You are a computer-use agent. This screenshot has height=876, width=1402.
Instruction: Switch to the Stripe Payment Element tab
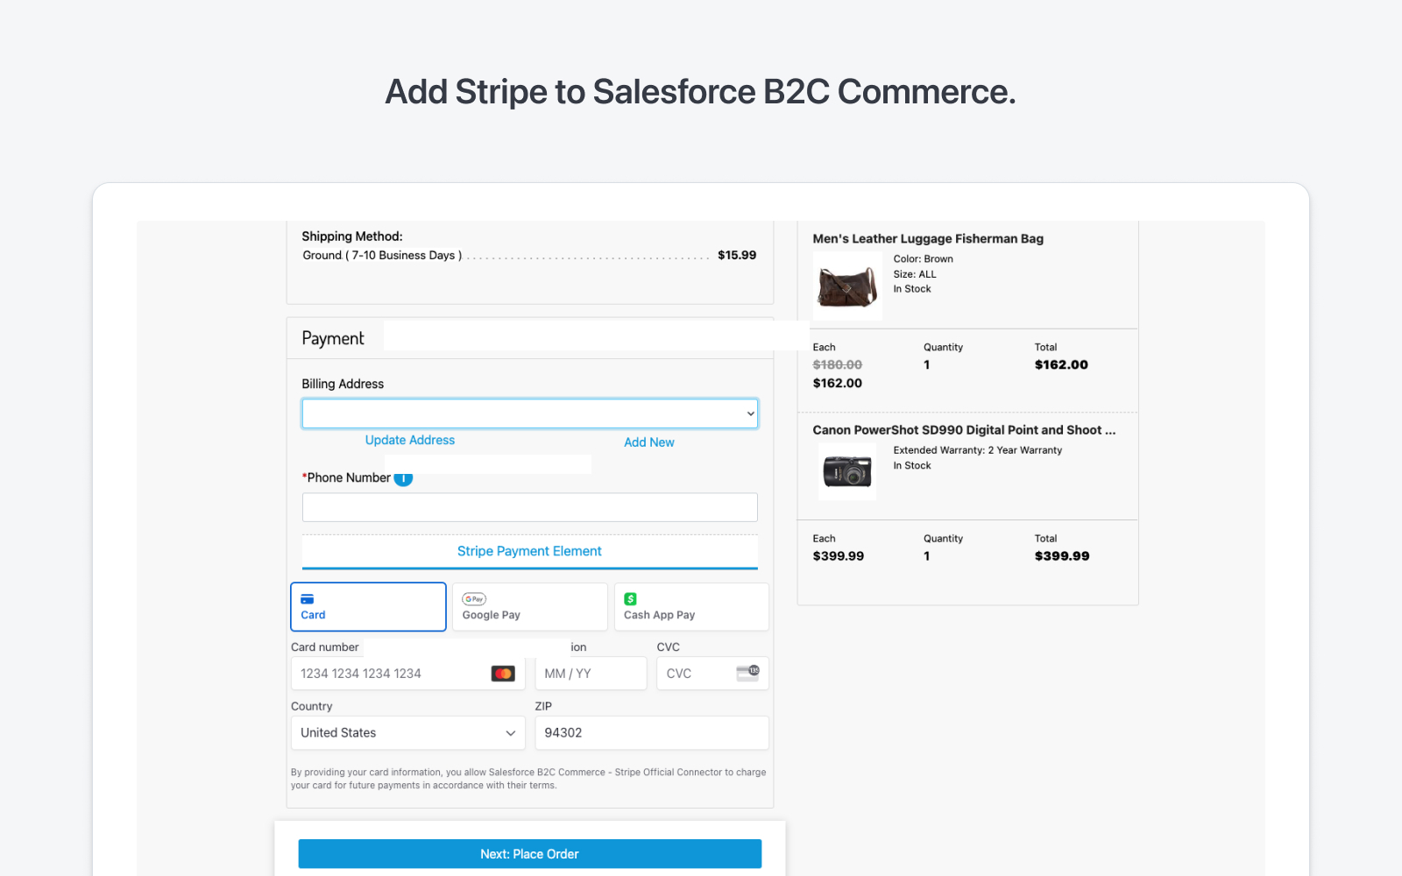pyautogui.click(x=529, y=551)
